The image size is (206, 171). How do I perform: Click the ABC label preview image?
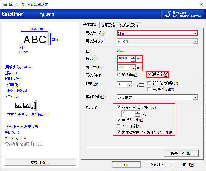35,39
